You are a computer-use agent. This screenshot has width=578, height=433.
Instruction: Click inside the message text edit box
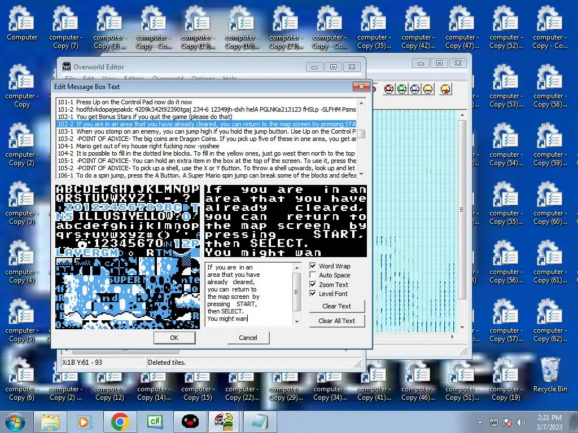[249, 294]
